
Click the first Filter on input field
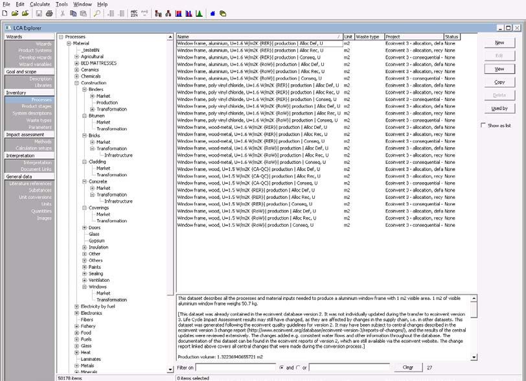point(236,367)
